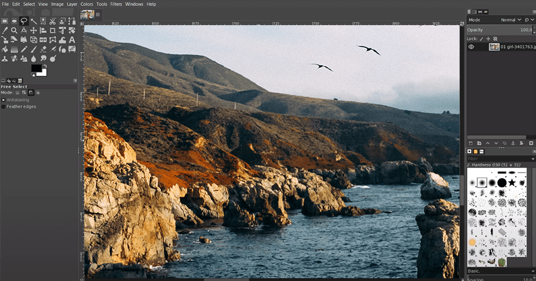Create a new layer in Layers panel
536x281 pixels.
point(470,144)
